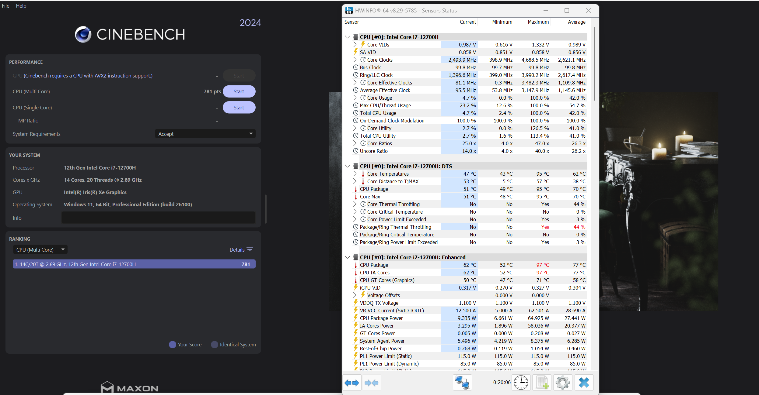This screenshot has width=759, height=395.
Task: Select the Package/Ring Thermal Throttling row
Action: [470, 227]
